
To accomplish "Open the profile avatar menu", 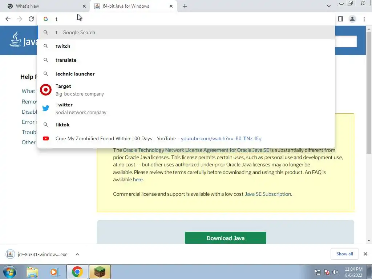I will pos(352,19).
